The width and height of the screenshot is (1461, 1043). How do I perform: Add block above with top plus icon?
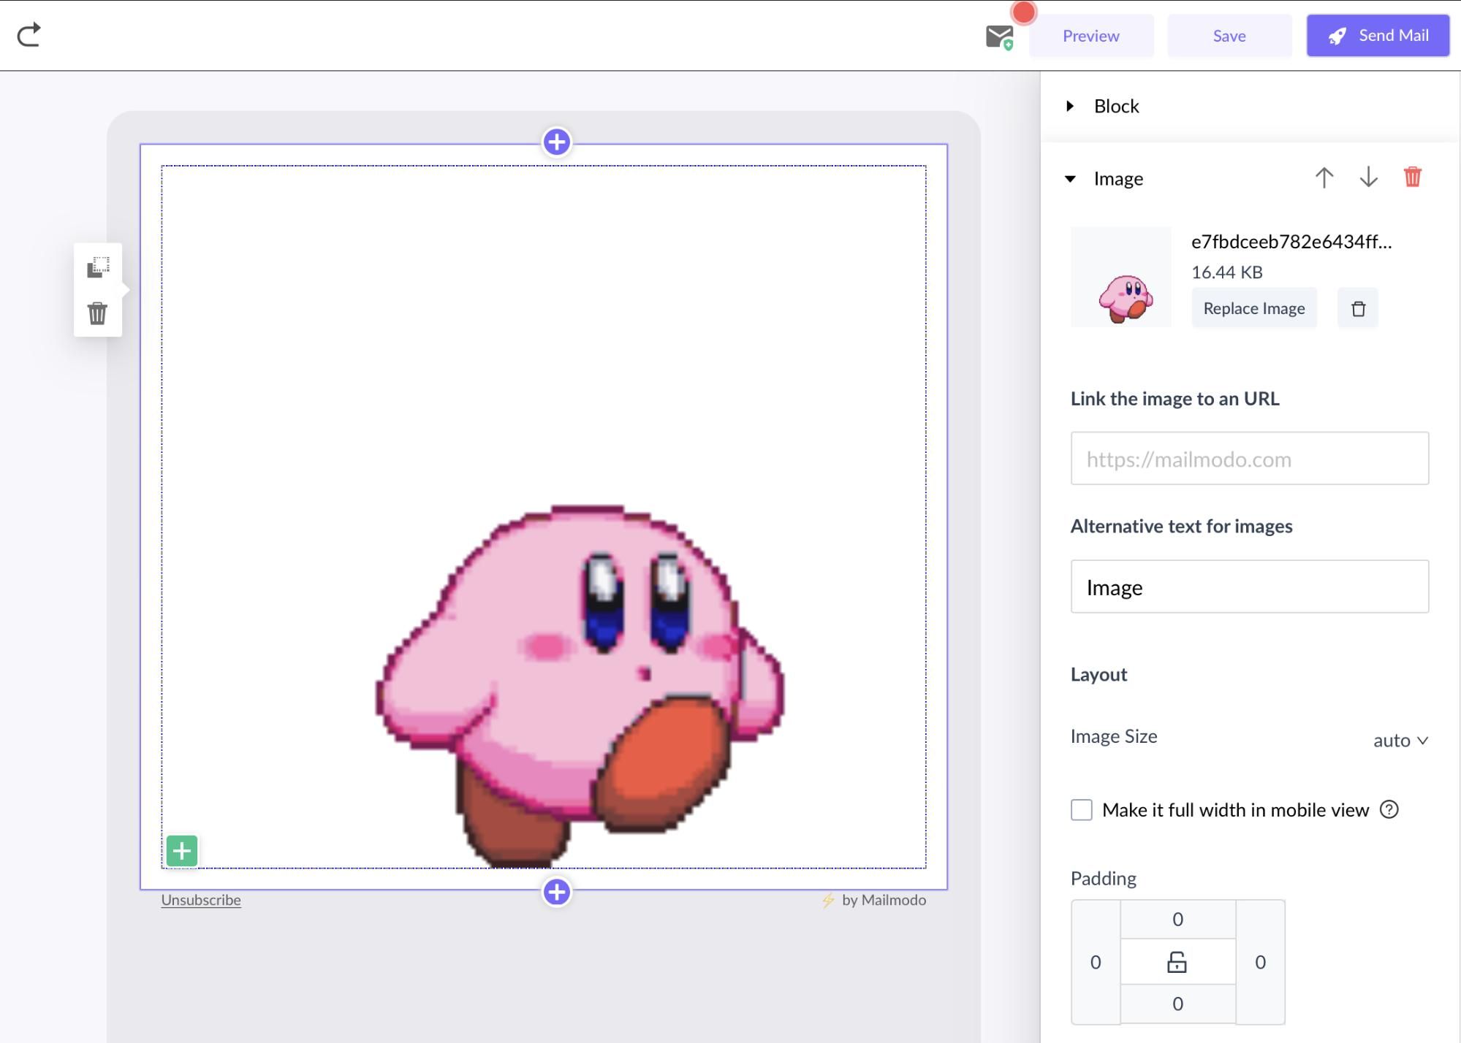click(x=556, y=142)
